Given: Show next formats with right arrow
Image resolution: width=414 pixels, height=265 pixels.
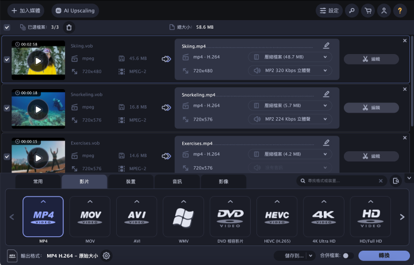Looking at the screenshot, I should [402, 217].
